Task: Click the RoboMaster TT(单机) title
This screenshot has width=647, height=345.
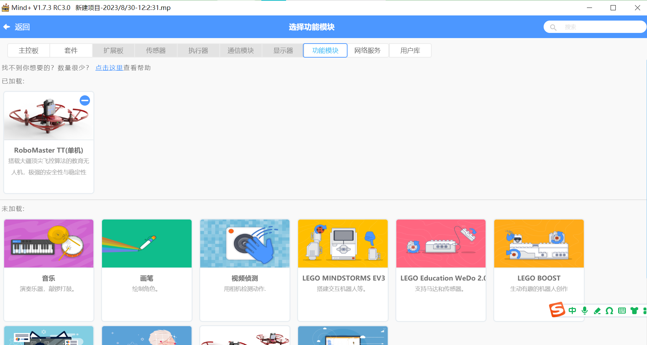Action: tap(49, 150)
